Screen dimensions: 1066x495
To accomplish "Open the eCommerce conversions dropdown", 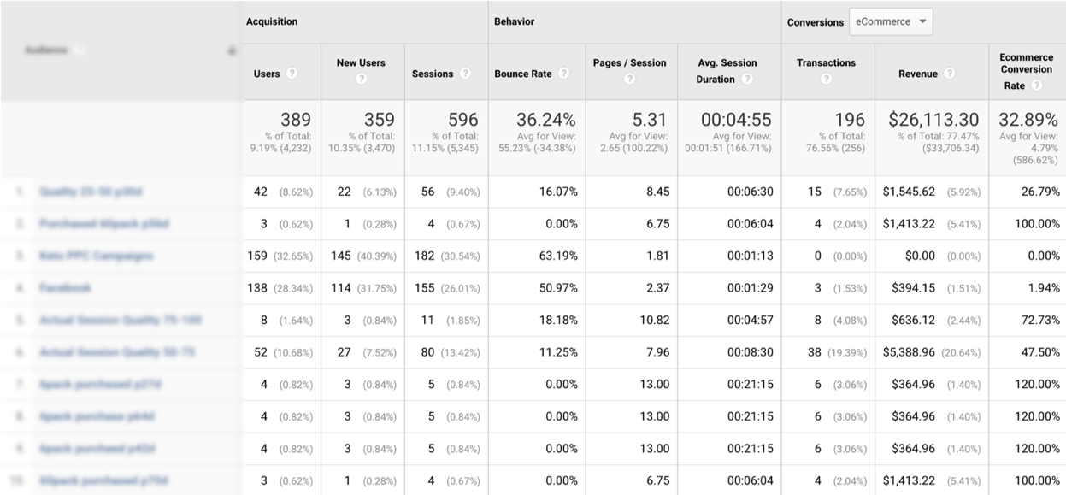I will tap(890, 22).
